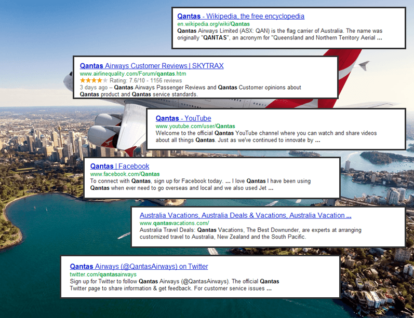Open the Australia Vacations, Australia Deals link
The image size is (414, 318).
tap(245, 215)
